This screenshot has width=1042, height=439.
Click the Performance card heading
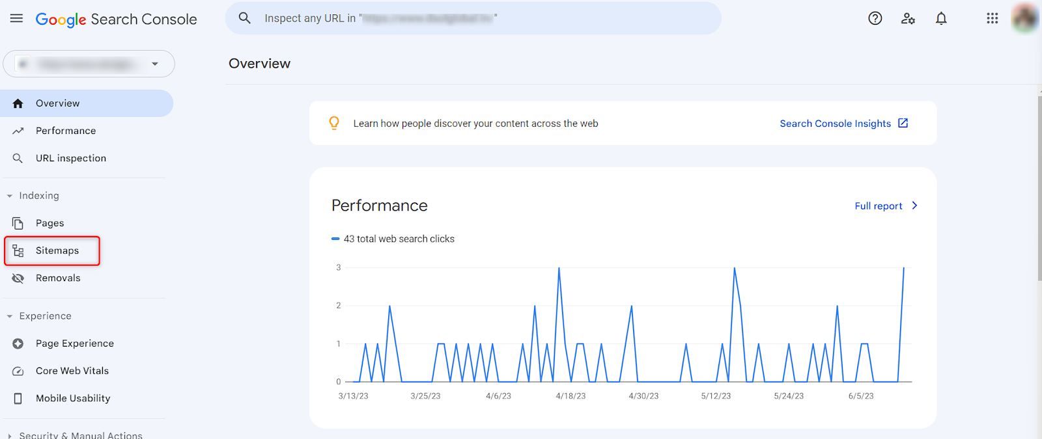click(380, 206)
